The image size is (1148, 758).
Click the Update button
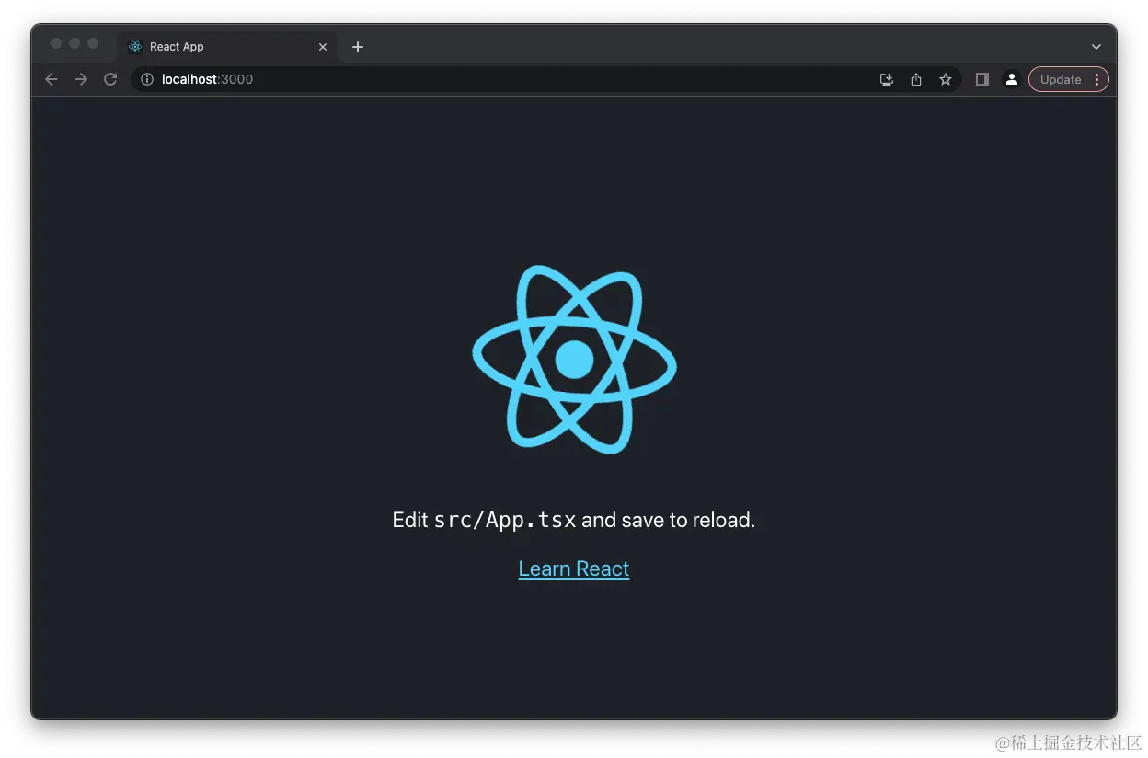point(1061,79)
